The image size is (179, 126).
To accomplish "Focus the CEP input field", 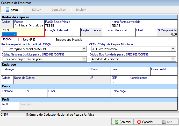I will [120, 82].
